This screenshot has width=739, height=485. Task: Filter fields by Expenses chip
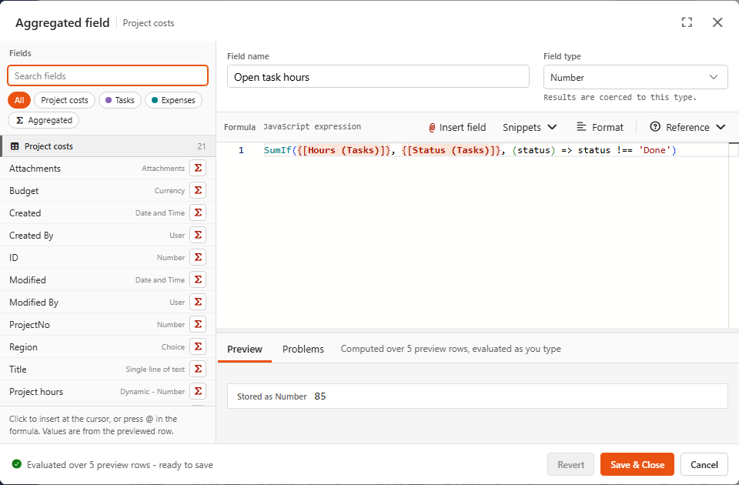[173, 100]
